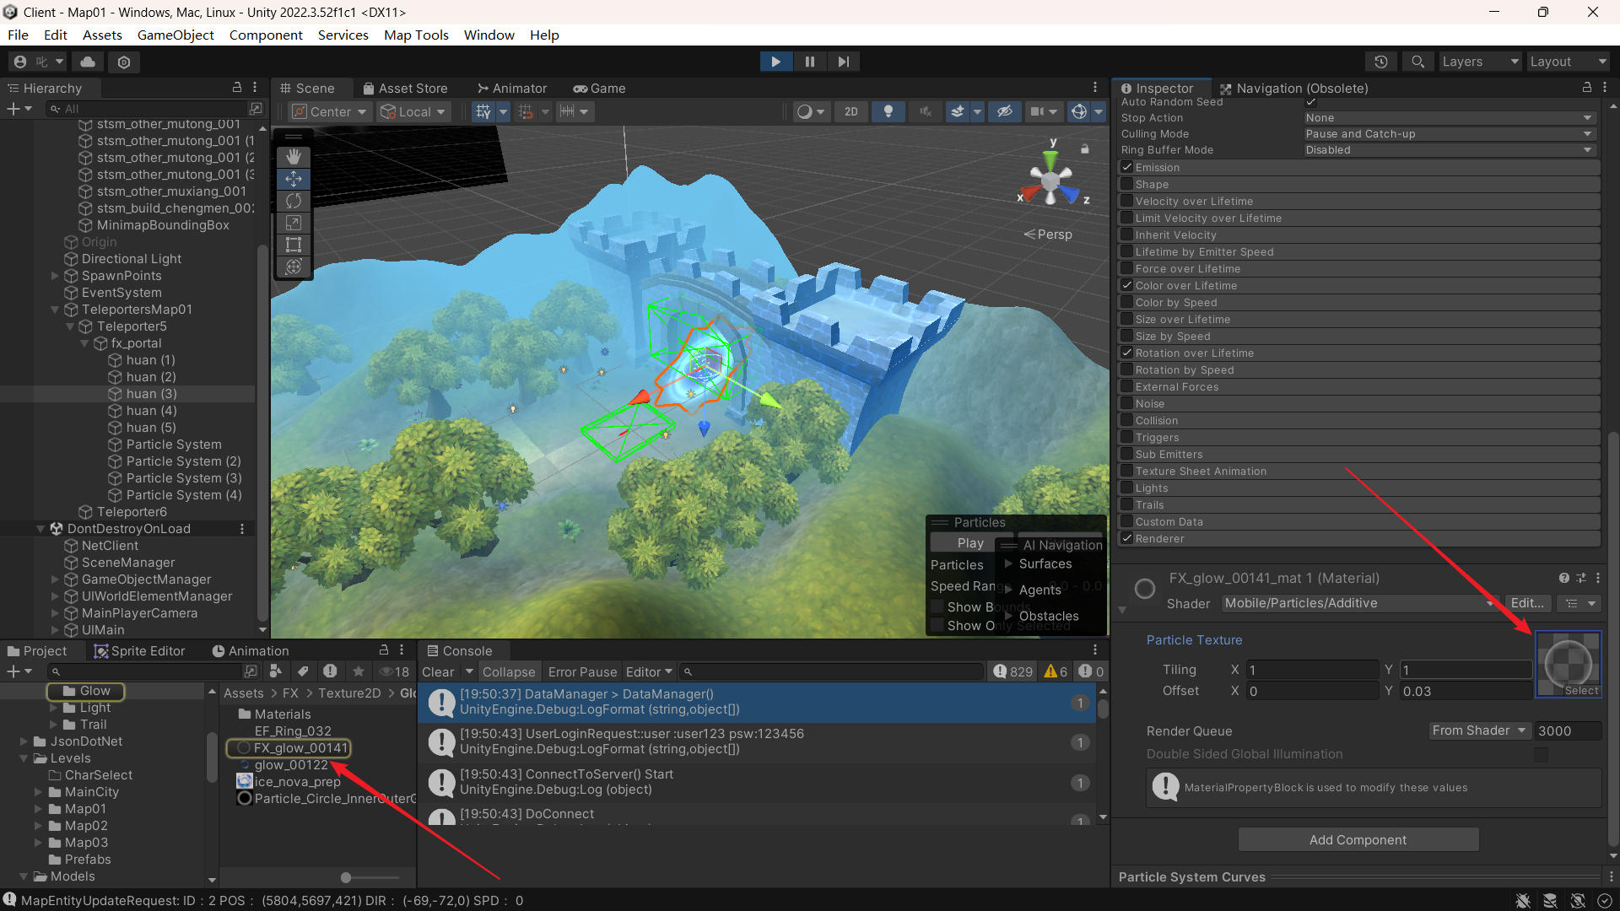Toggle scene lighting bulb icon
Screen dimensions: 1620x911
[x=888, y=111]
